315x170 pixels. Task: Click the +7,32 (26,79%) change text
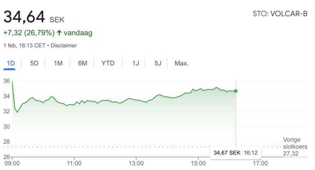point(29,32)
